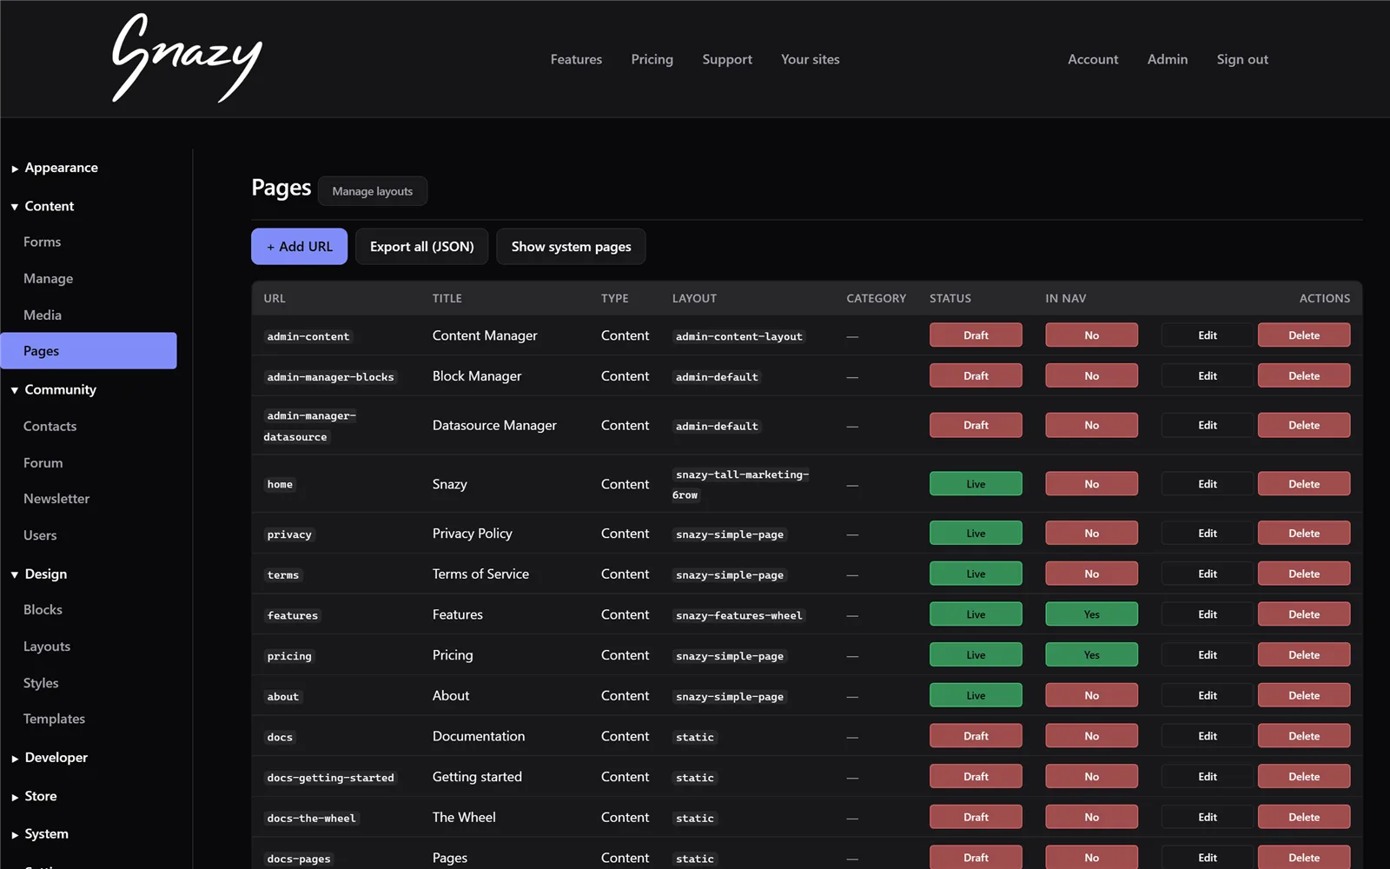Click the Manage layouts button
This screenshot has width=1390, height=869.
click(x=373, y=191)
